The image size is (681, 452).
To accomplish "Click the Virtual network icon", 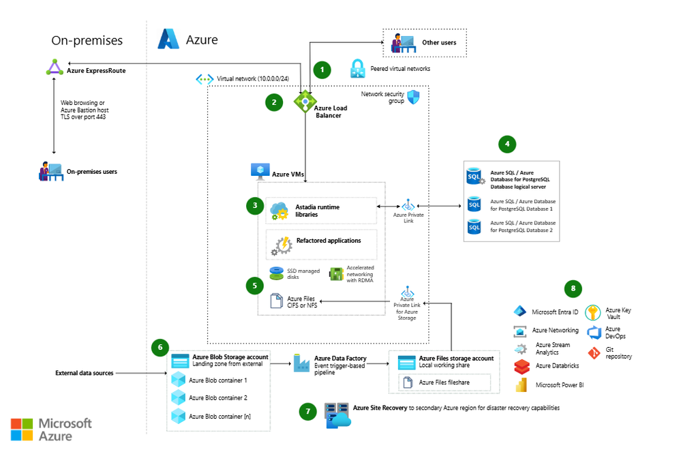I will [x=205, y=79].
